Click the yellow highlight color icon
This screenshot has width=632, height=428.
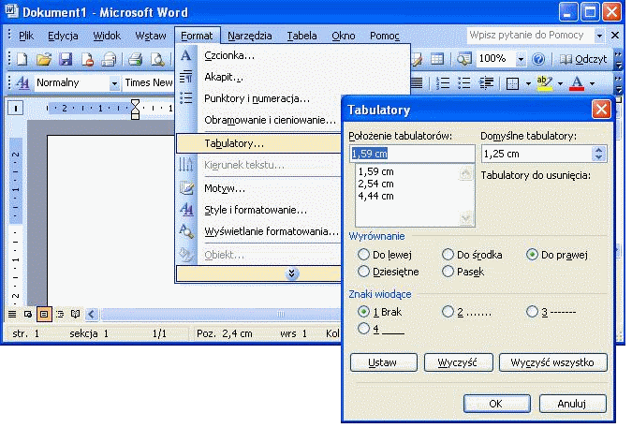pos(545,83)
